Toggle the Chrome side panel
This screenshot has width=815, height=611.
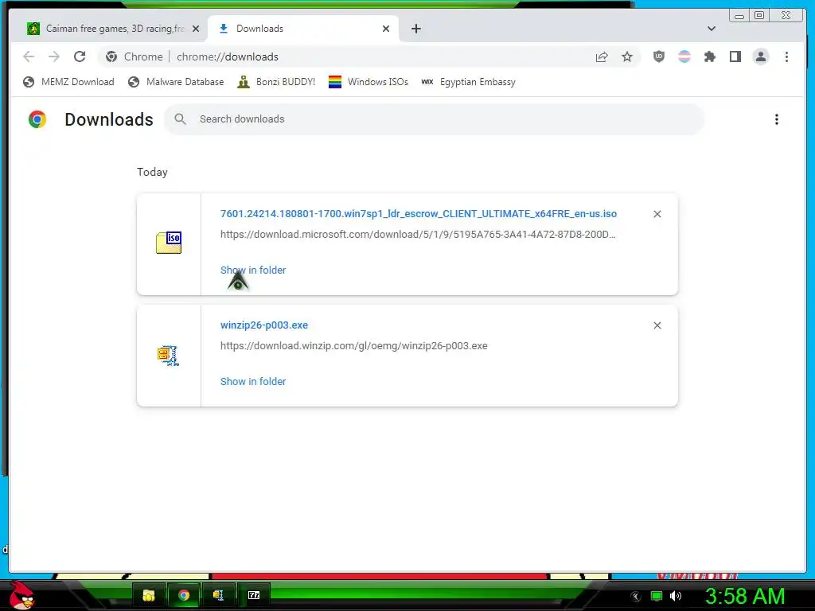(x=735, y=56)
